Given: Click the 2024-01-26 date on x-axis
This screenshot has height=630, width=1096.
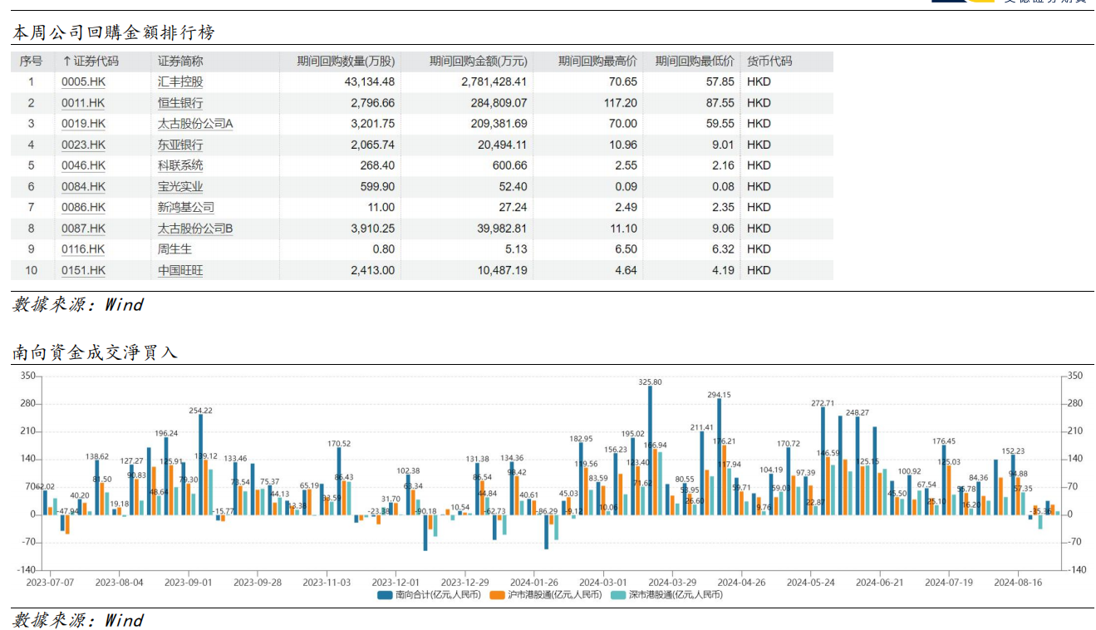Looking at the screenshot, I should [533, 583].
